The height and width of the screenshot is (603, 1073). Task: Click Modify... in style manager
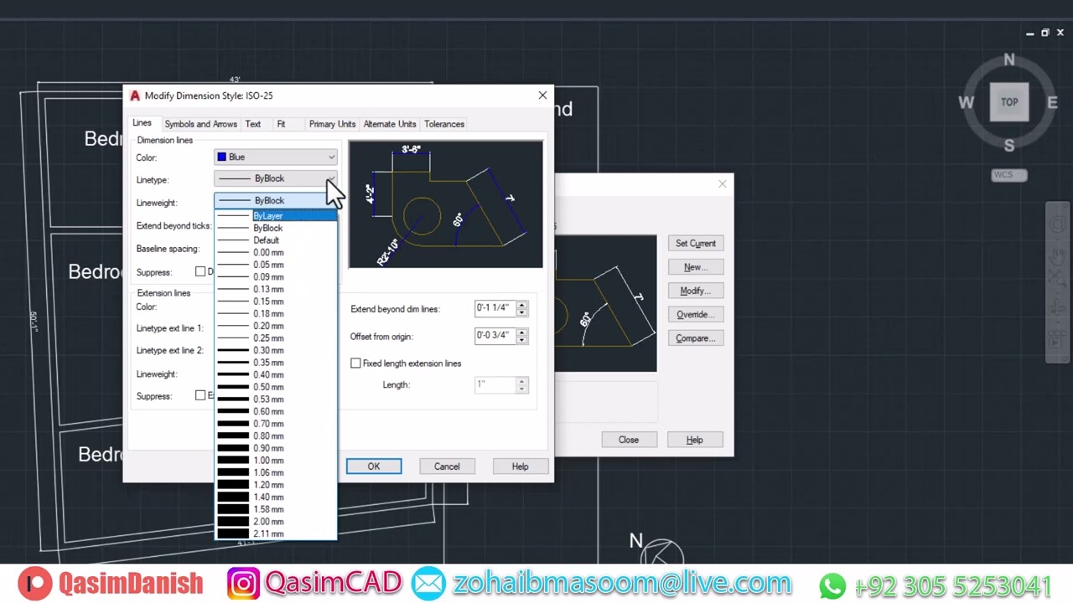696,291
